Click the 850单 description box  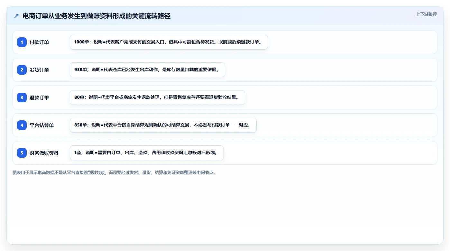(163, 125)
